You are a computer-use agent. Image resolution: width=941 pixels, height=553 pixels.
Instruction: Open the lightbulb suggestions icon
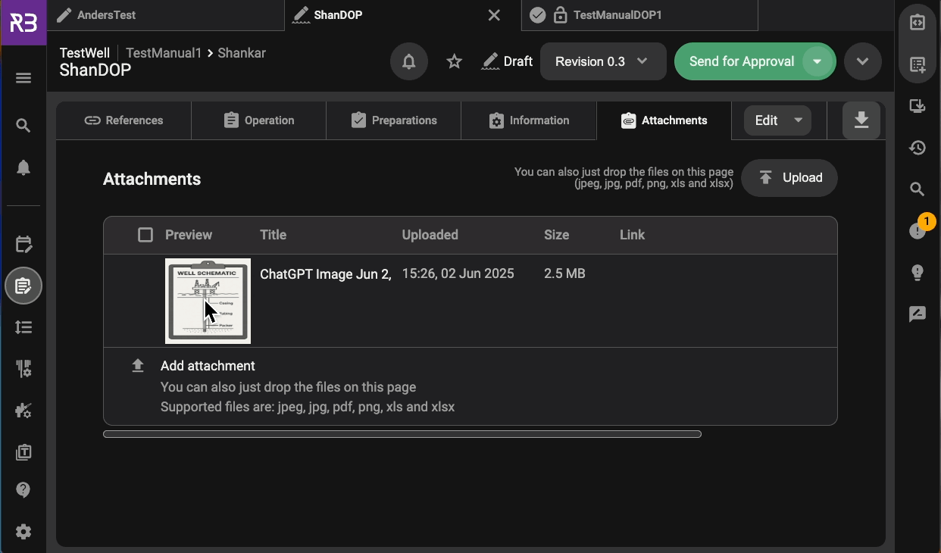pos(917,272)
